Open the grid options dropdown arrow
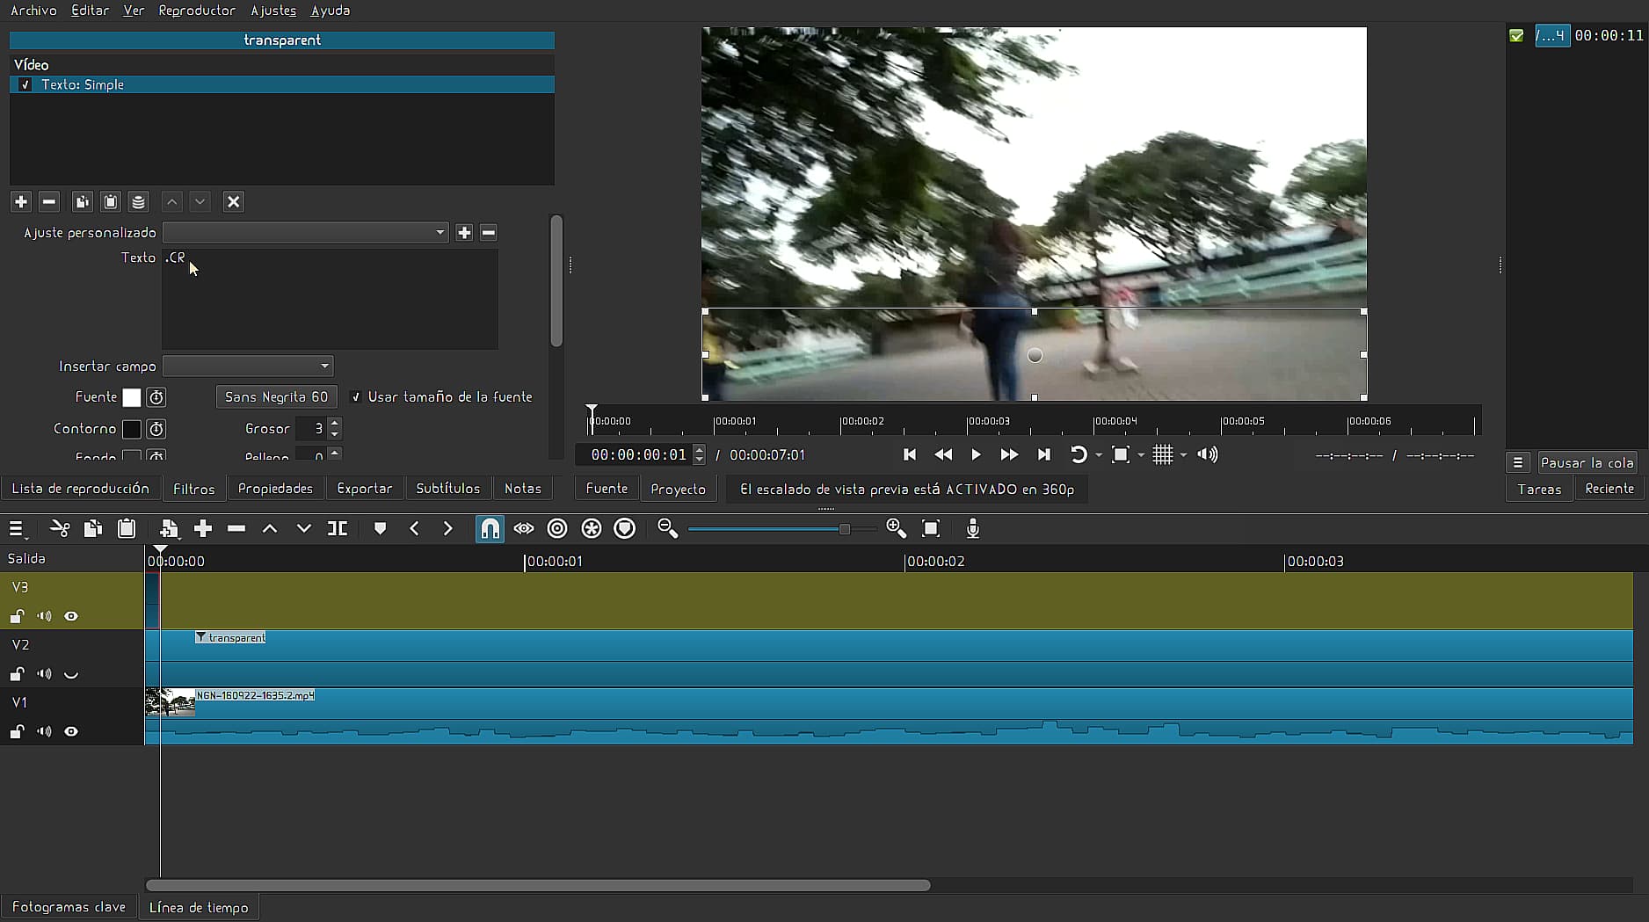 coord(1183,455)
